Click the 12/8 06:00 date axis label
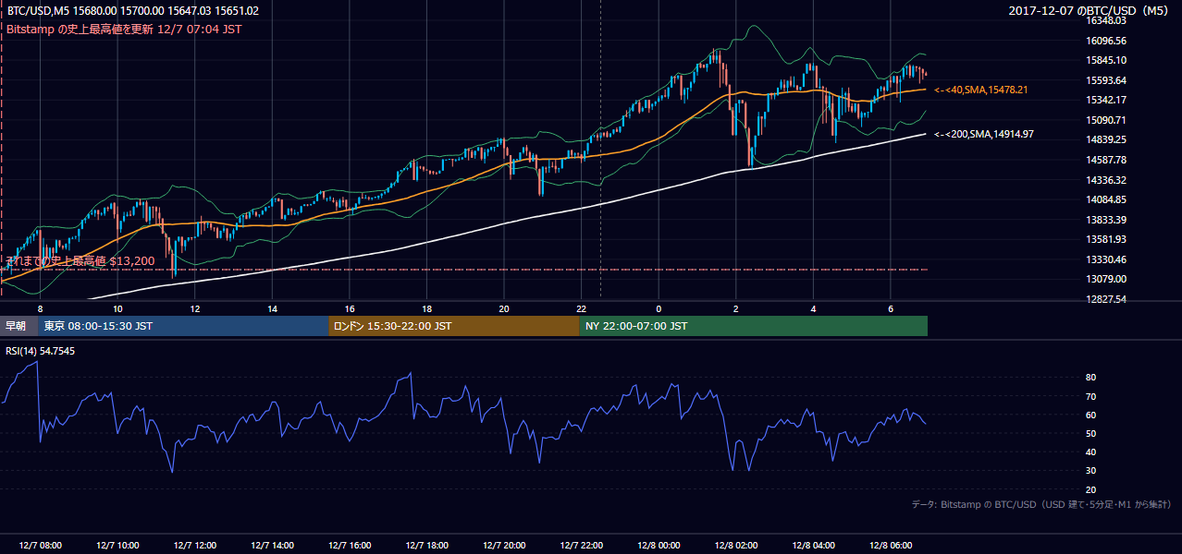1182x554 pixels. (x=892, y=546)
